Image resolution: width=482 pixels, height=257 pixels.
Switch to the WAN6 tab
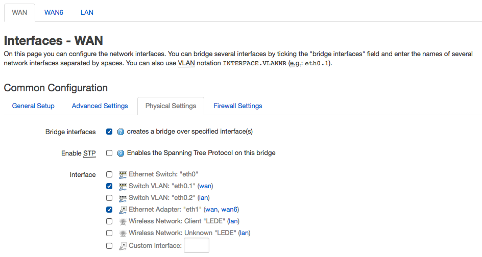point(54,13)
